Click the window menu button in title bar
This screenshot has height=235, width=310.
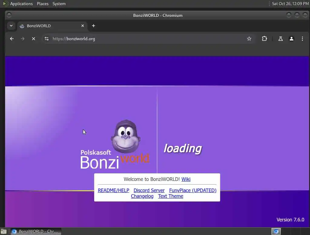point(9,15)
